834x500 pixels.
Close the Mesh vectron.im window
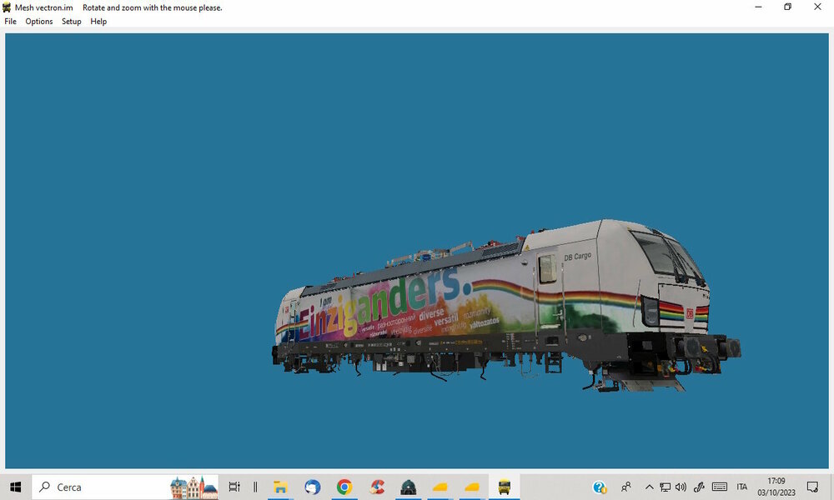[817, 7]
